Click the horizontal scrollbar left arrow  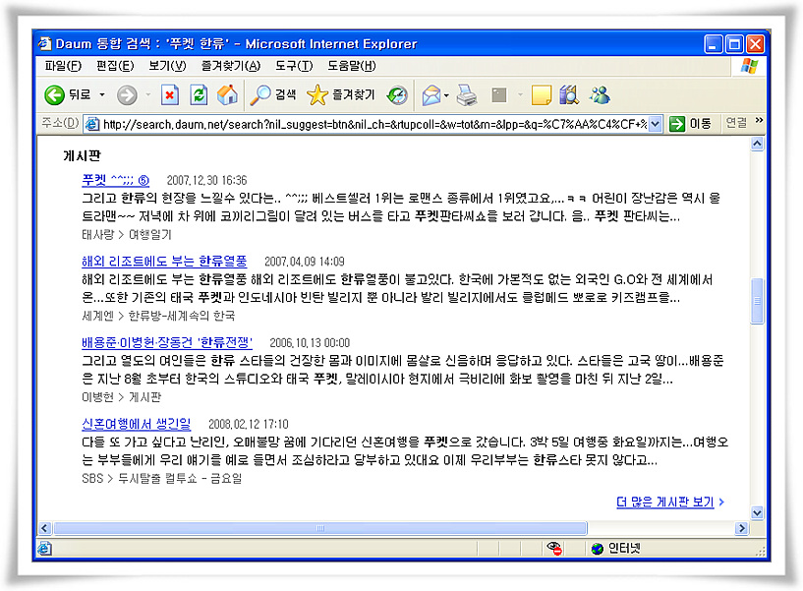pyautogui.click(x=45, y=528)
